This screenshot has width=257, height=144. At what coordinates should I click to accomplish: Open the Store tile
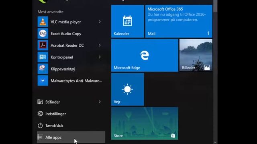[145, 123]
